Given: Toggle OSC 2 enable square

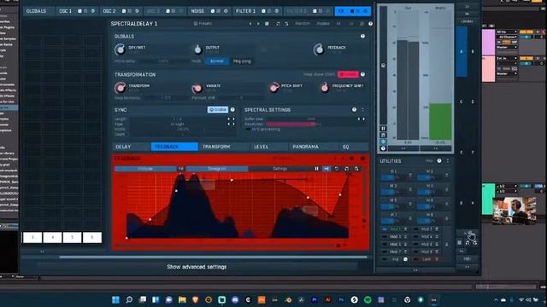Looking at the screenshot, I should (124, 11).
